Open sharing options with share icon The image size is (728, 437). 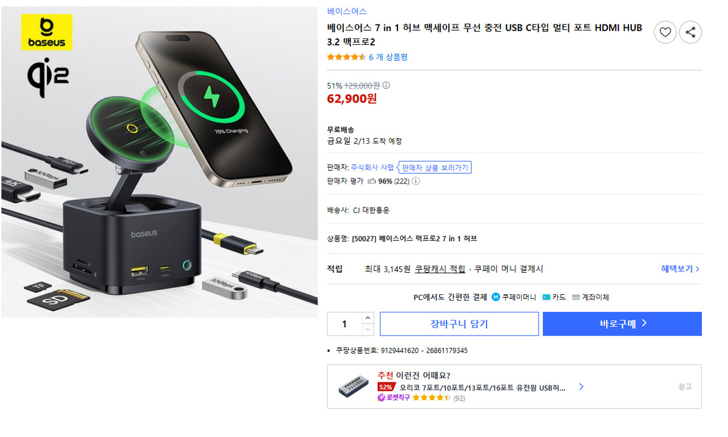691,32
